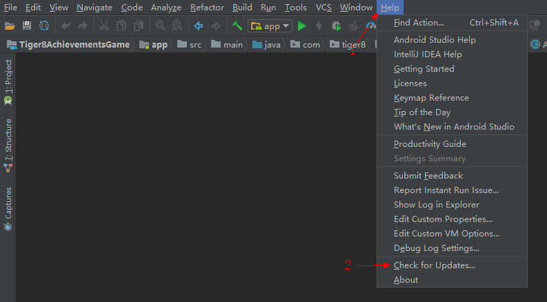The width and height of the screenshot is (547, 302).
Task: Click the Replace magnifier icon
Action: [x=177, y=26]
